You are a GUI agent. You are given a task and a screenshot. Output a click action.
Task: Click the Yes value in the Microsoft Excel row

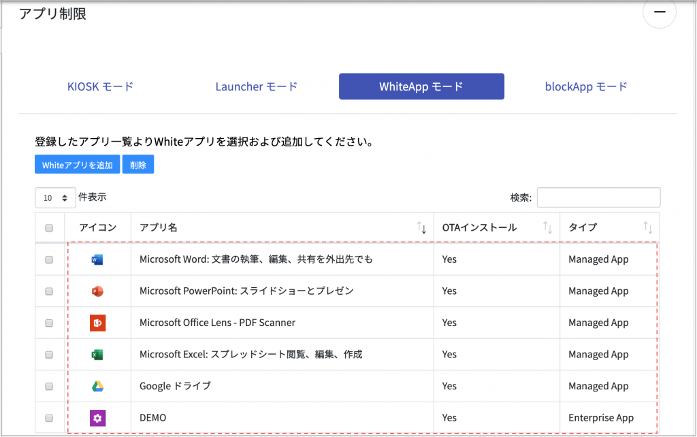449,355
